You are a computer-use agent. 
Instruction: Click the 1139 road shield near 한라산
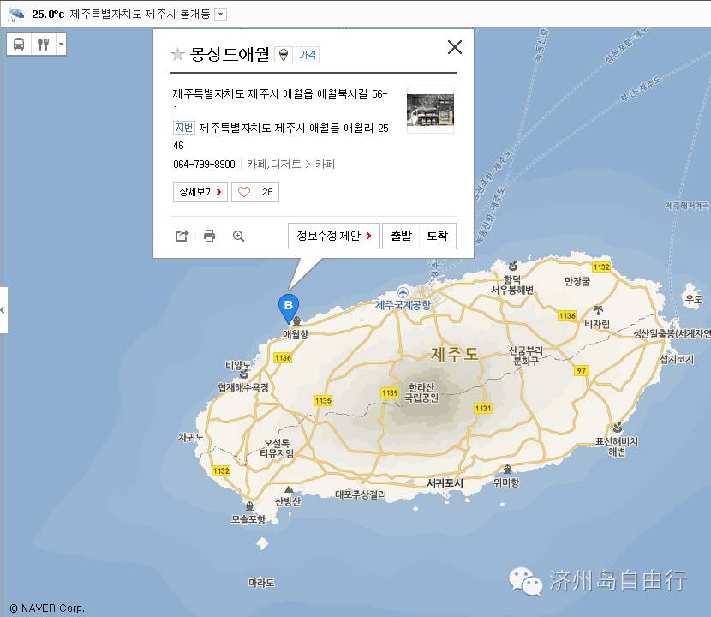390,392
